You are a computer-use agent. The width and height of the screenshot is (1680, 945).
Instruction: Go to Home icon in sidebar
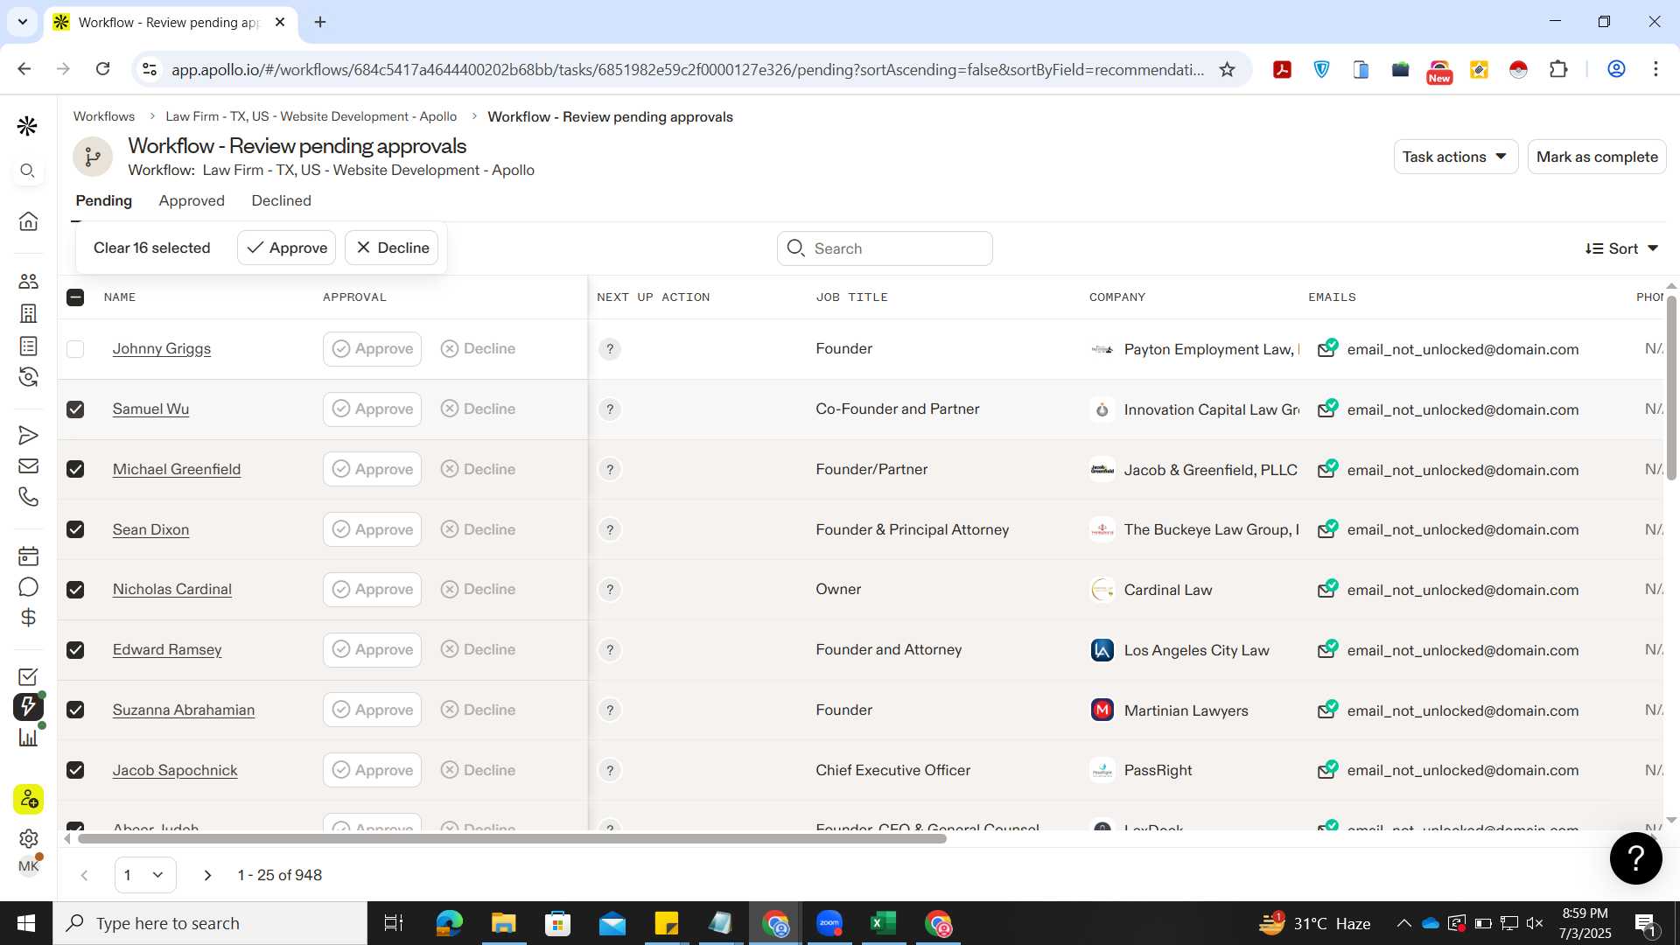(x=28, y=221)
